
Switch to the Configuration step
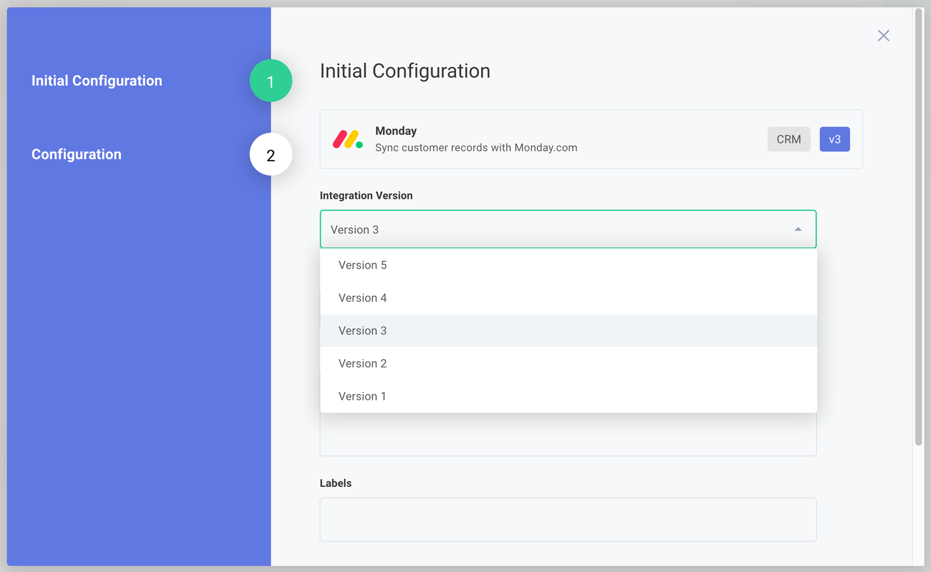click(76, 154)
